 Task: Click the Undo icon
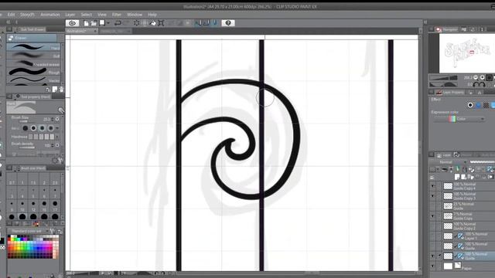118,23
